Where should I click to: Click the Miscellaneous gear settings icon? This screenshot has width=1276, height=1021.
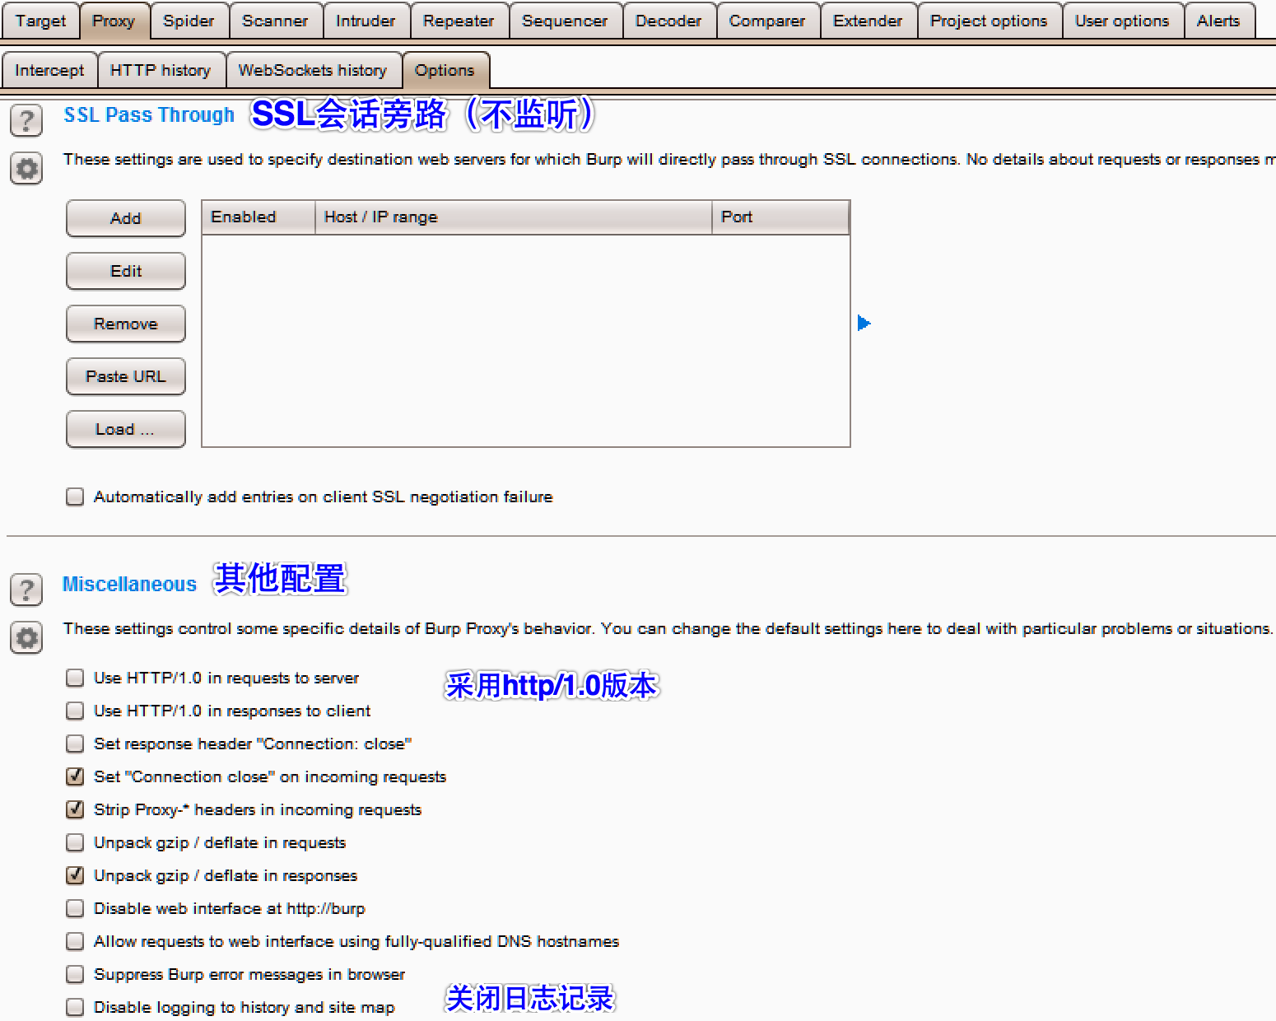point(26,637)
